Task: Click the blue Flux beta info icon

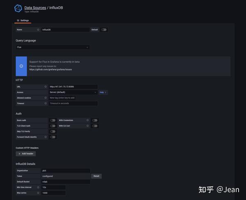Action: 21,66
